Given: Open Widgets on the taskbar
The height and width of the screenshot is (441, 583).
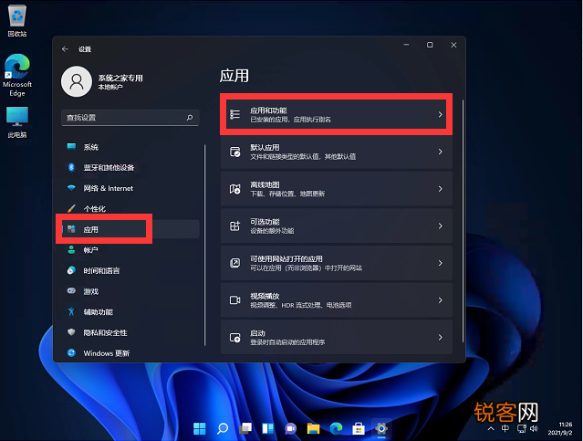Looking at the screenshot, I should tap(267, 429).
